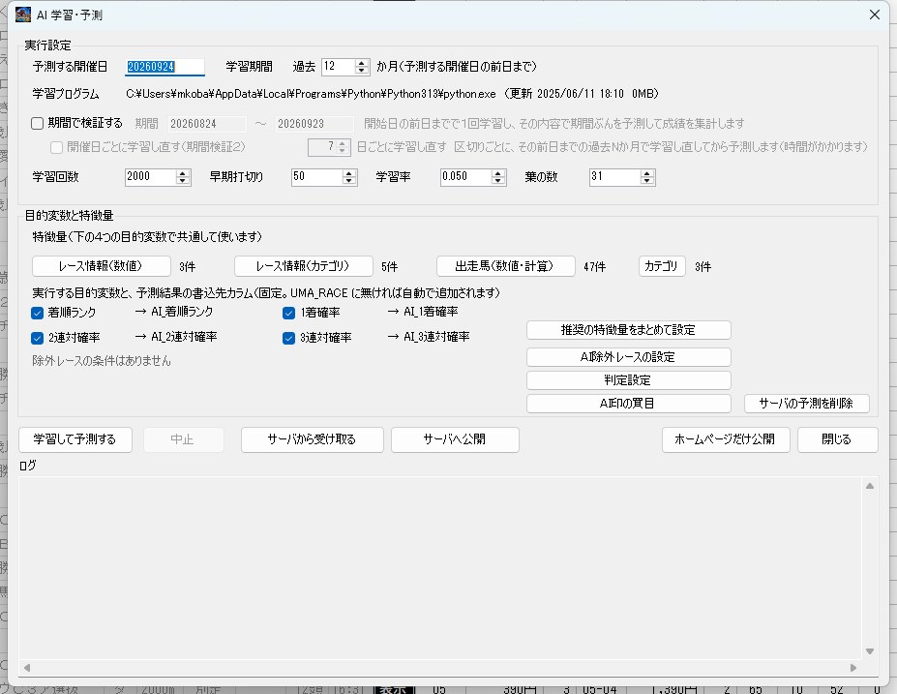This screenshot has height=694, width=897.
Task: Enable 期間で検証する checkbox
Action: click(x=37, y=123)
